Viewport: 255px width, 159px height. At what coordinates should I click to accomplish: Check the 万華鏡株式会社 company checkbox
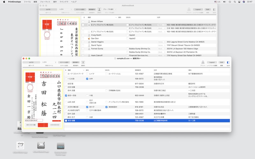tap(106, 91)
